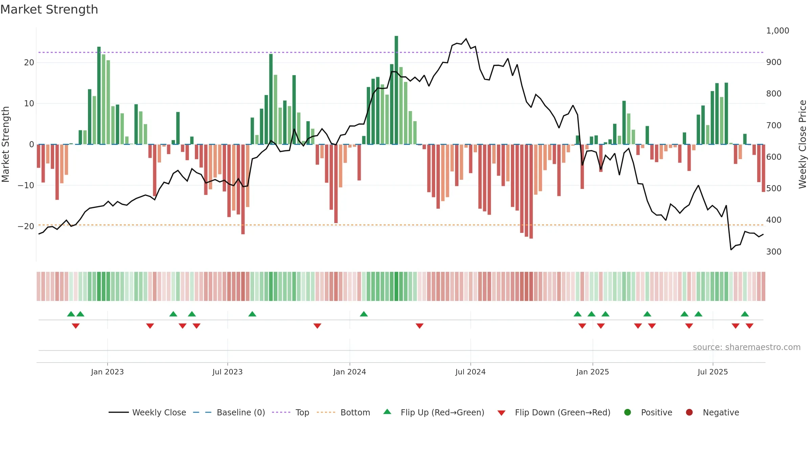Click the purple dotted Top line sample

click(x=281, y=412)
